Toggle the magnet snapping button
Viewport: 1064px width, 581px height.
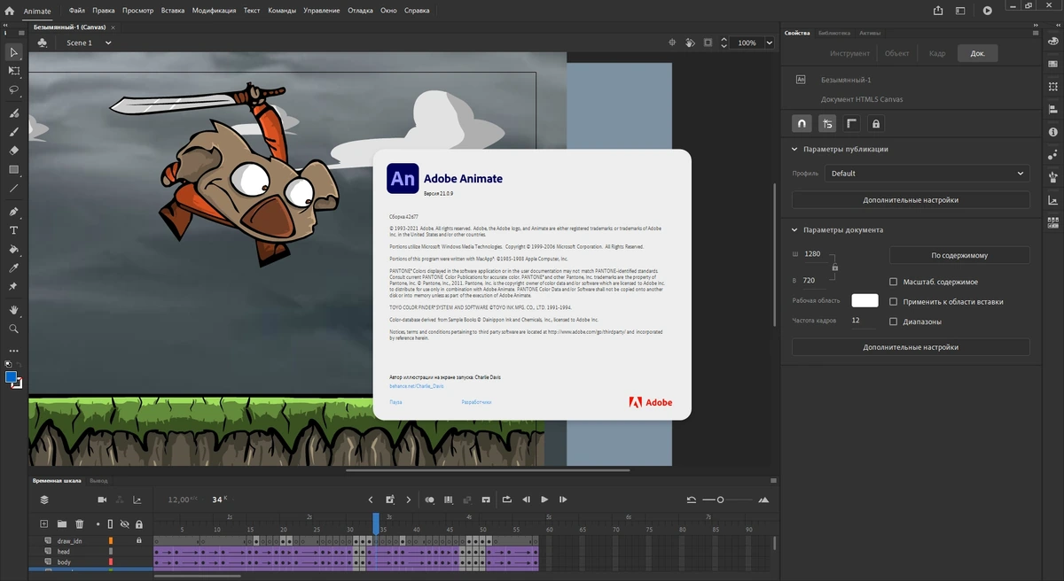click(802, 124)
